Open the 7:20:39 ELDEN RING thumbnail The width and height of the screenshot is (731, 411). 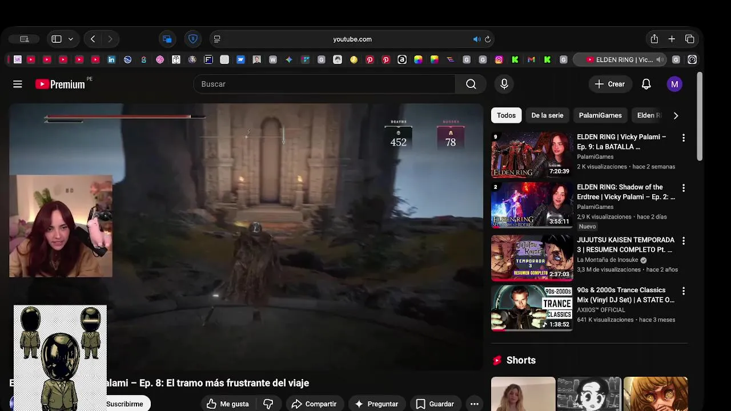532,155
